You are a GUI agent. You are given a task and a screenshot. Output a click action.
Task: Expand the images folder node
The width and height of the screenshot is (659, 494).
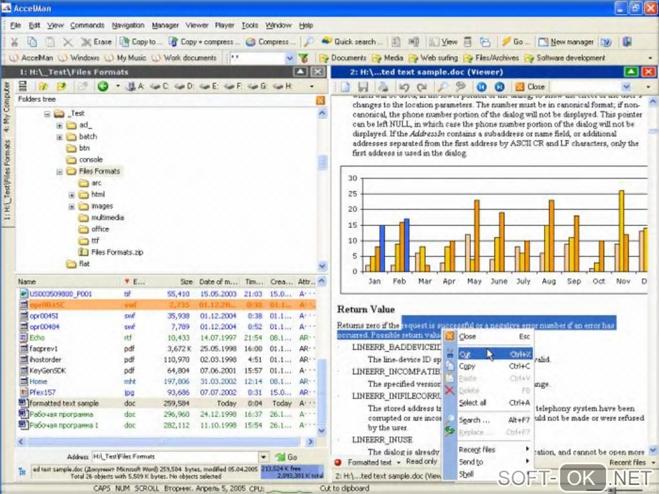point(72,207)
